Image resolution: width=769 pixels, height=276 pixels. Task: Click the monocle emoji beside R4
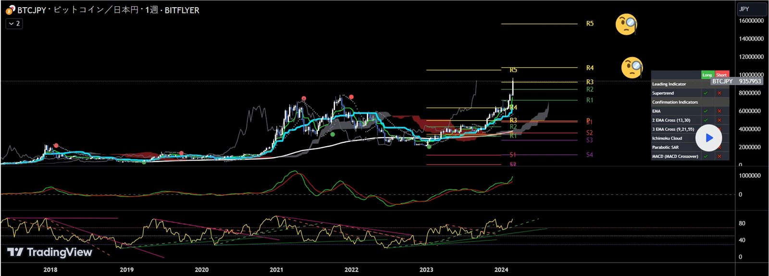632,68
